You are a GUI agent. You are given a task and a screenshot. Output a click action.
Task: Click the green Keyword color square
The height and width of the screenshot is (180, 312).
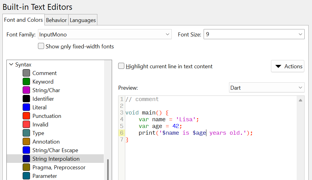tap(27, 81)
